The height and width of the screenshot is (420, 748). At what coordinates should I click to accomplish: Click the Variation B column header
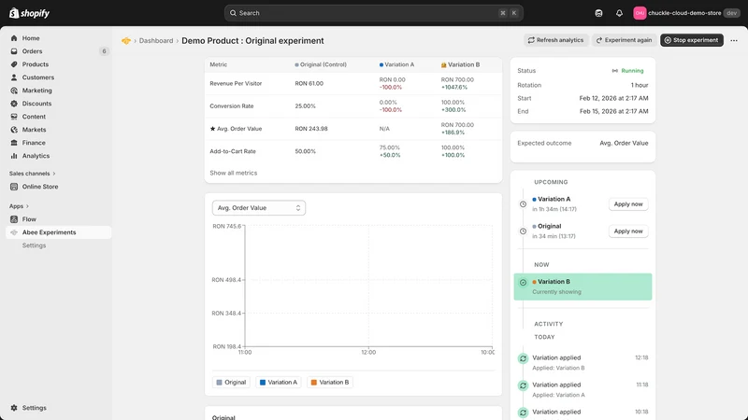click(x=460, y=64)
